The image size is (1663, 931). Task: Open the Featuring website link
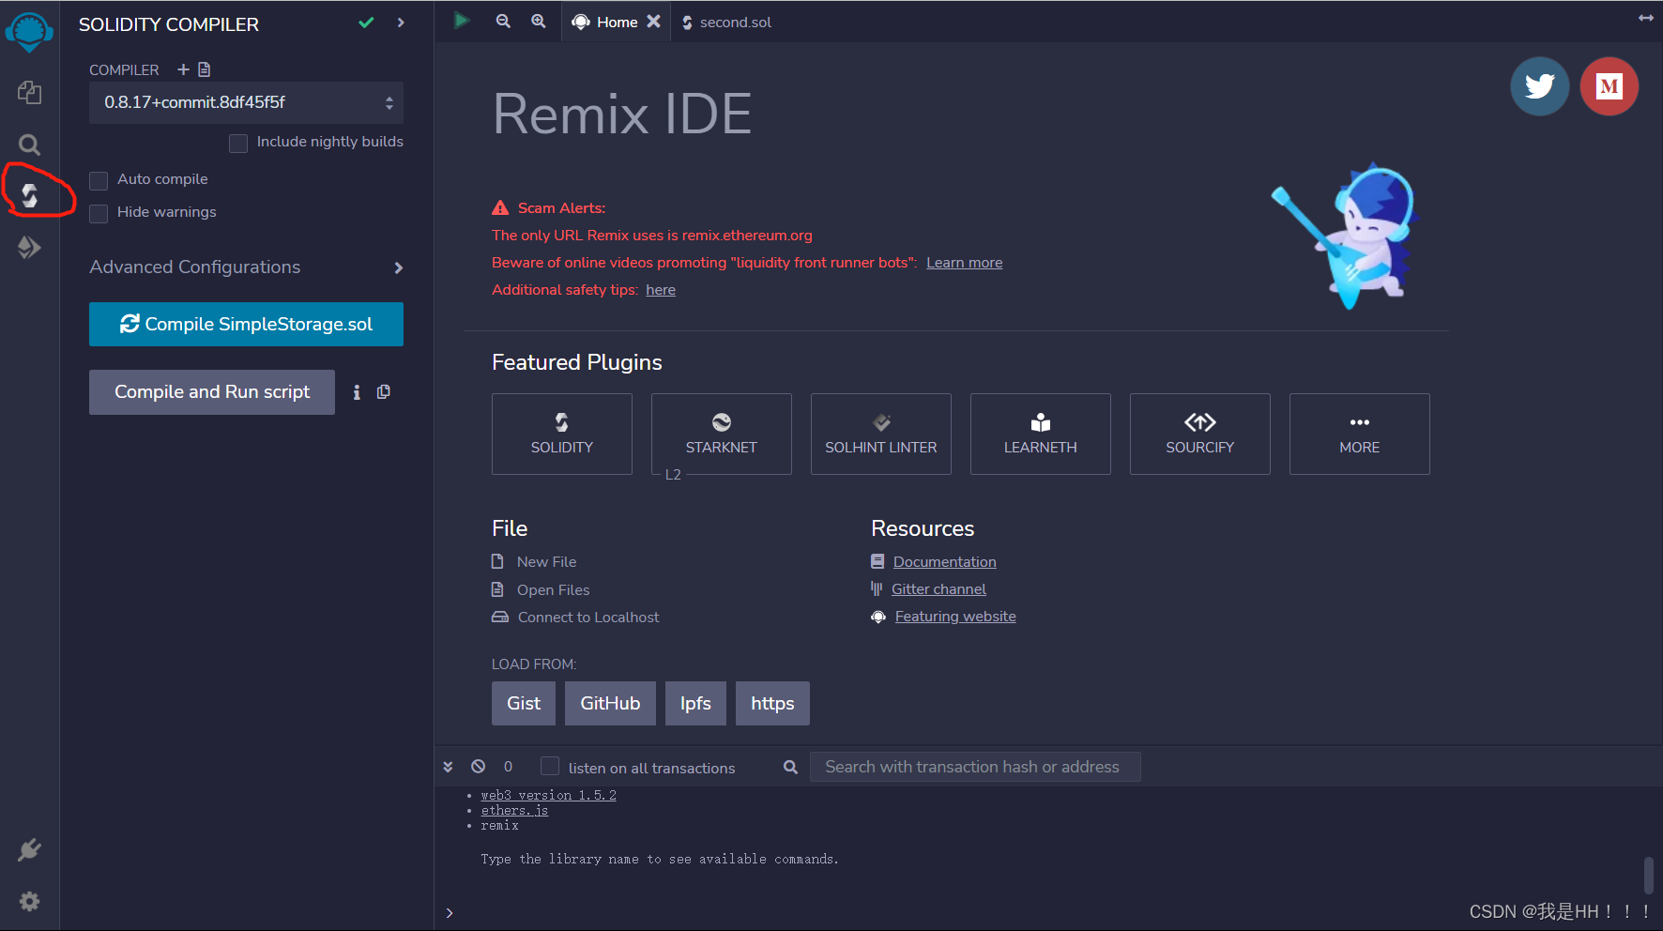coord(955,616)
